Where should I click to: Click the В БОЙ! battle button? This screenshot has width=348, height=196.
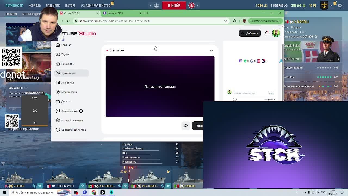point(174,5)
